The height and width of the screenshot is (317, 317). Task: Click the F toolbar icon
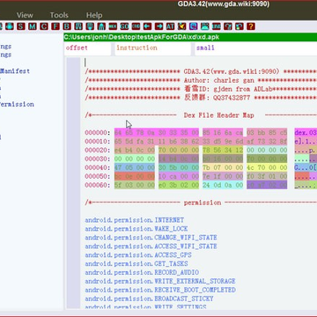click(x=55, y=26)
